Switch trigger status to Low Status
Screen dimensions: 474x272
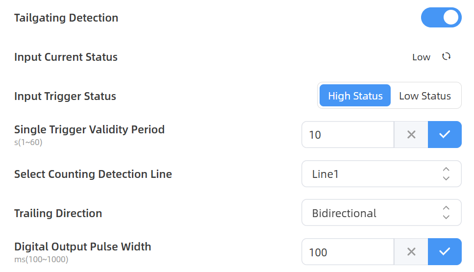[x=425, y=96]
